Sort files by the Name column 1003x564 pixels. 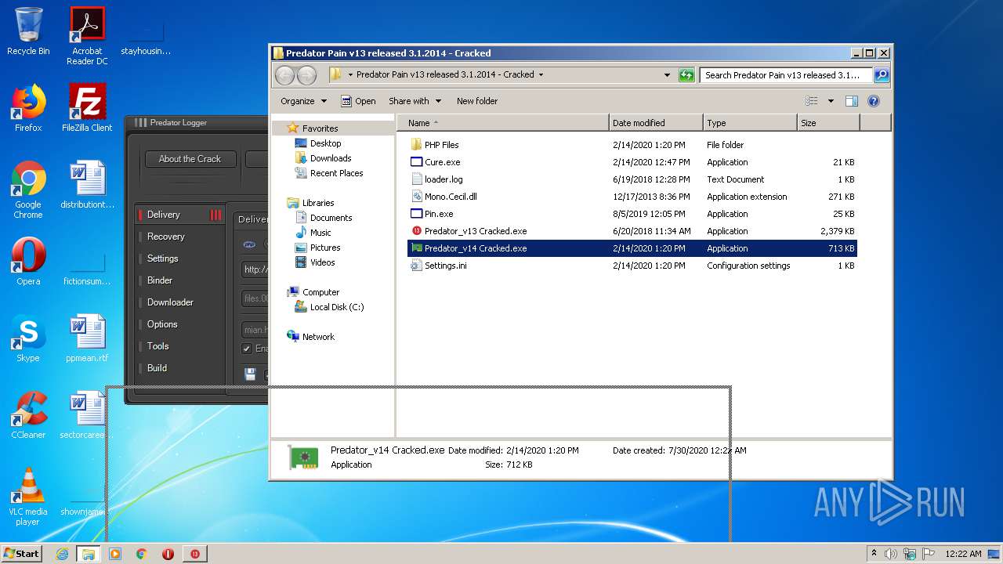pyautogui.click(x=503, y=123)
